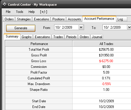Go to the Positions tab
Viewport: 131px width, 110px height.
point(58,19)
